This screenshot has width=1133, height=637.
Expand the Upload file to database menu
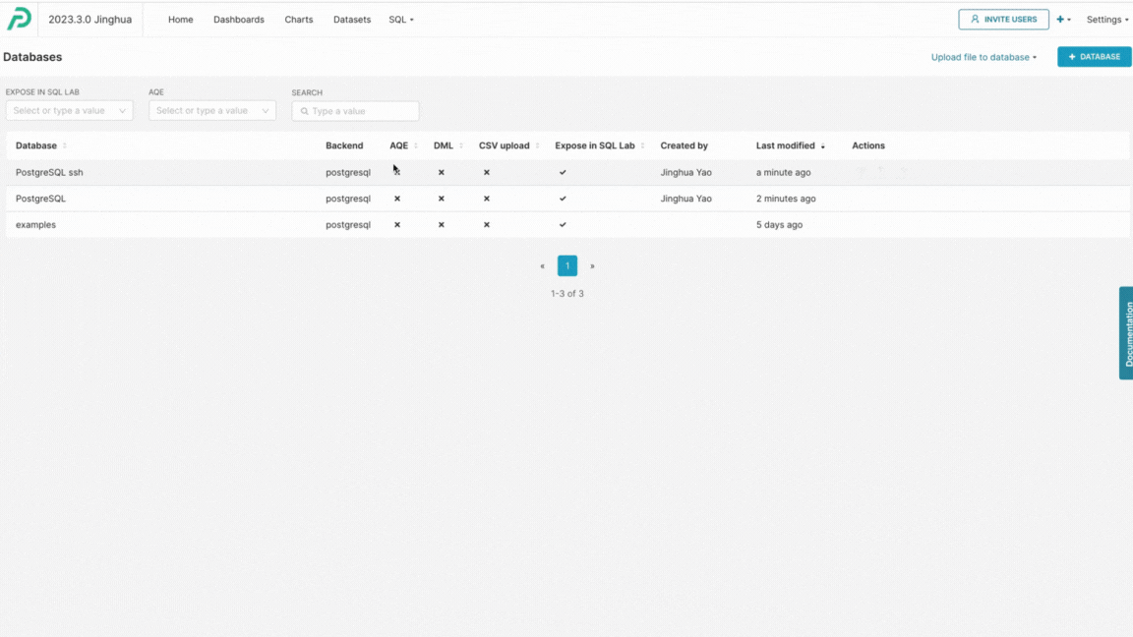tap(984, 57)
